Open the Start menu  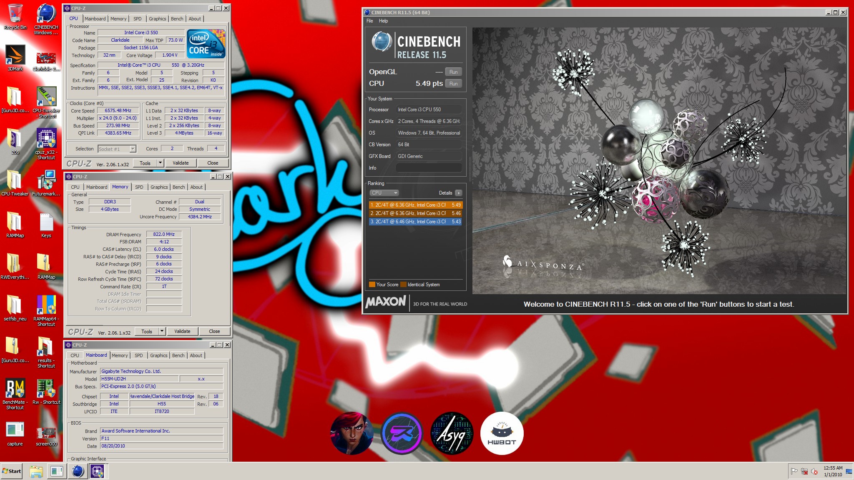pyautogui.click(x=12, y=471)
